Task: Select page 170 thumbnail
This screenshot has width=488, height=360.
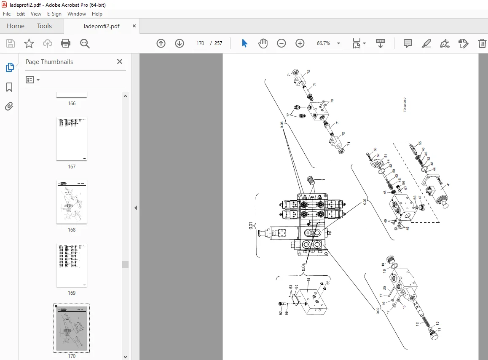Action: [x=72, y=328]
